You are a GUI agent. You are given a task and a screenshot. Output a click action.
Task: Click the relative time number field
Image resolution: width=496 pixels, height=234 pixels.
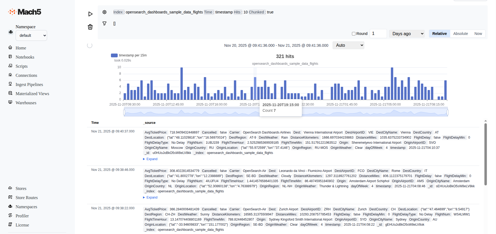click(378, 34)
